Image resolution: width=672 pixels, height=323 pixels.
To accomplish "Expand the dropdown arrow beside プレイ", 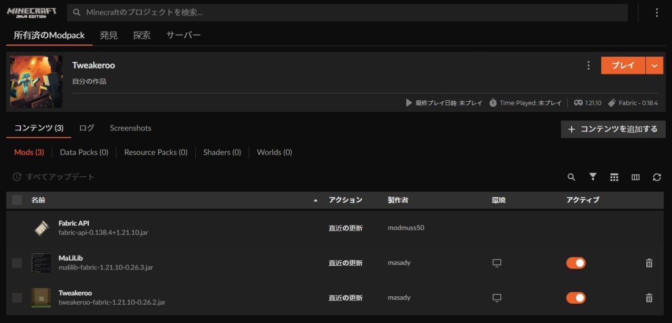I will pyautogui.click(x=654, y=66).
